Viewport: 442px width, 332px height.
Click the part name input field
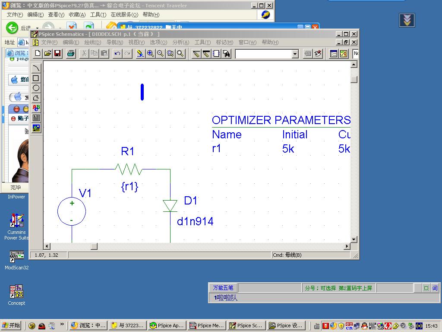(264, 54)
